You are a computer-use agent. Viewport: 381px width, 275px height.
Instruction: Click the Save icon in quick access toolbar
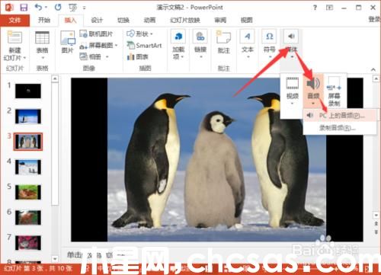24,8
